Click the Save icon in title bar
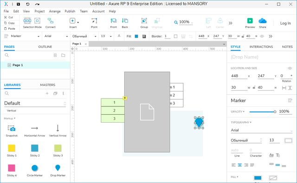Screen dimensions: 297x183 [x=19, y=4]
